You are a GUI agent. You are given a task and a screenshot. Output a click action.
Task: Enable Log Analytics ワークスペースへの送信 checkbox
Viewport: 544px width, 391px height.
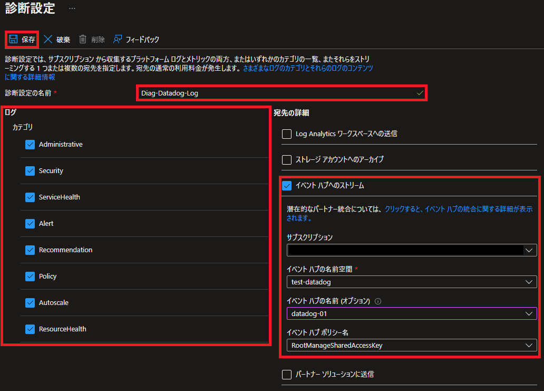coord(287,134)
